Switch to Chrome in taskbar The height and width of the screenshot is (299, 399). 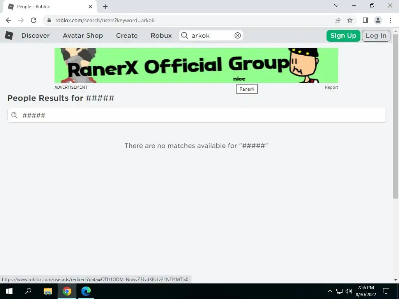[x=67, y=291]
